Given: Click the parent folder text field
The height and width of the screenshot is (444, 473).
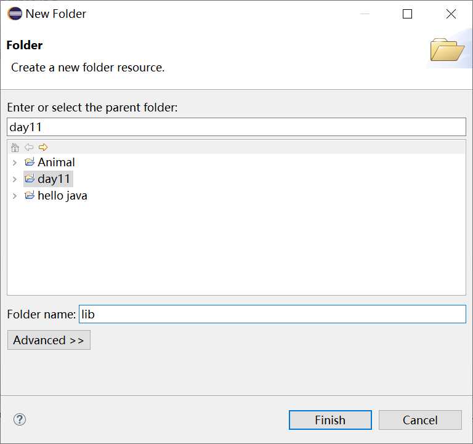Looking at the screenshot, I should (x=236, y=127).
